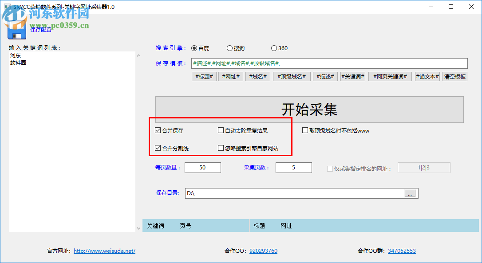Enable 忽略搜索引擎自家网站 option
Image resolution: width=482 pixels, height=263 pixels.
point(221,147)
